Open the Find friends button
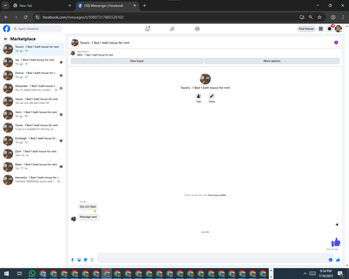Image resolution: width=349 pixels, height=279 pixels. (x=306, y=29)
